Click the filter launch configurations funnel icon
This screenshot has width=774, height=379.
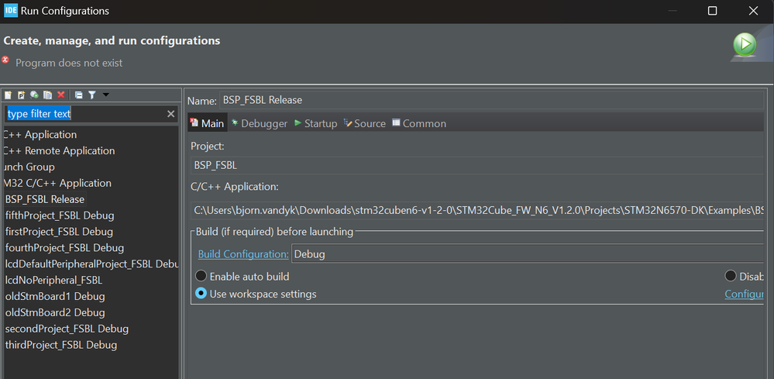coord(91,95)
